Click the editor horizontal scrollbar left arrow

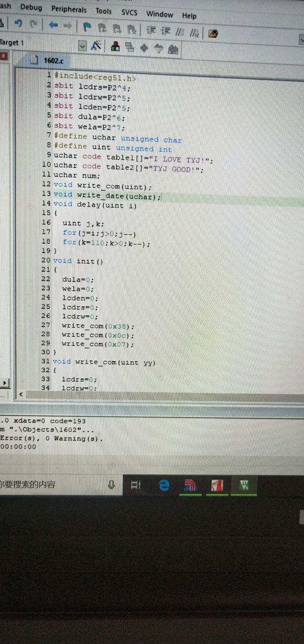pyautogui.click(x=21, y=393)
